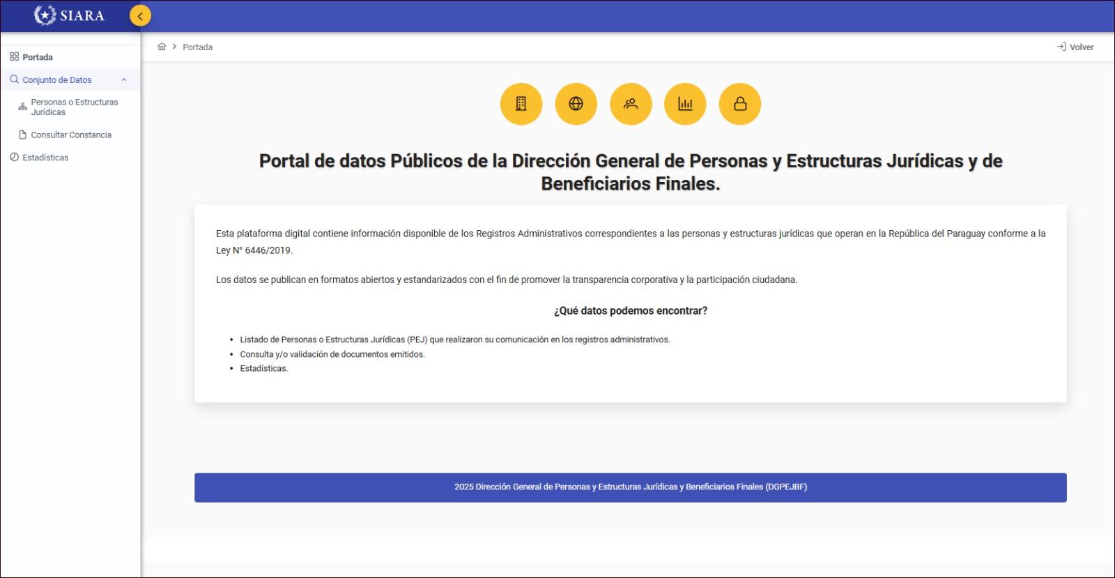Click the padlock icon in yellow circle
Image resolution: width=1115 pixels, height=578 pixels.
pyautogui.click(x=739, y=104)
